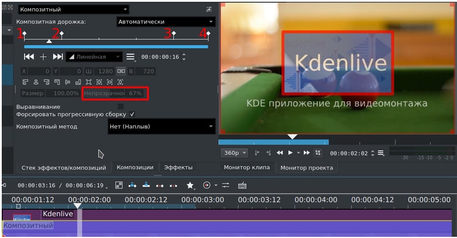Extract timeline zone icon
Screen dimensions: 457x238
[160, 186]
